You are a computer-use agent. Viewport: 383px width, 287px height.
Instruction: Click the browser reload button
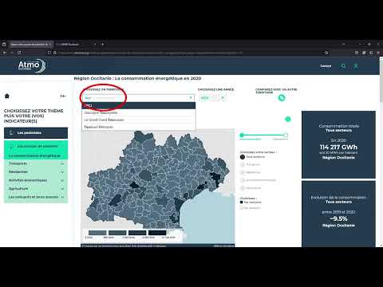[19, 53]
